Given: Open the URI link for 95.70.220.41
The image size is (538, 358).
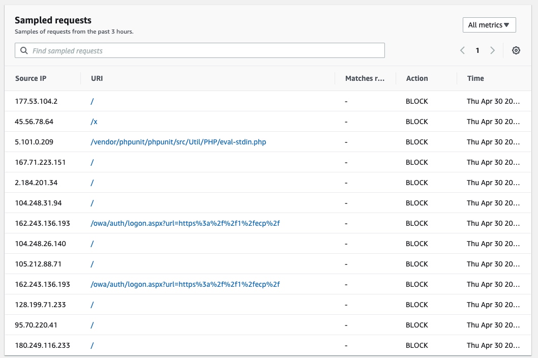Looking at the screenshot, I should coord(92,325).
